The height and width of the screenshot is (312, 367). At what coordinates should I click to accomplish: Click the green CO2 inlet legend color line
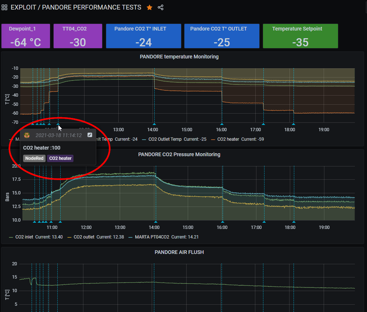pyautogui.click(x=11, y=237)
